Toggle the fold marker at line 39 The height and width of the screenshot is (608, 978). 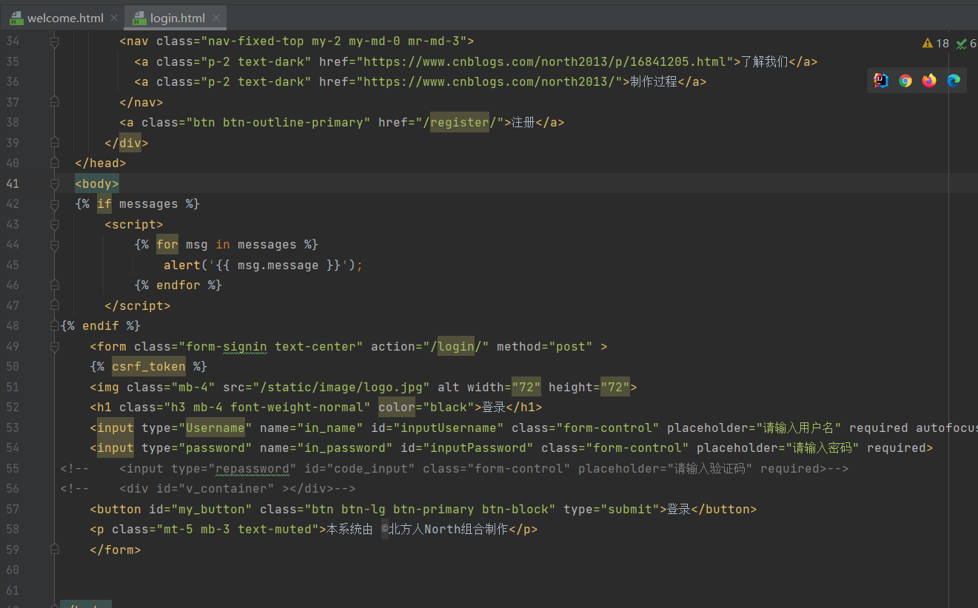[54, 143]
